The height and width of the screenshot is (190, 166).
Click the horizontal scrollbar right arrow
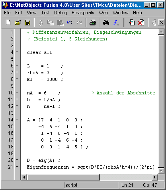(155, 177)
